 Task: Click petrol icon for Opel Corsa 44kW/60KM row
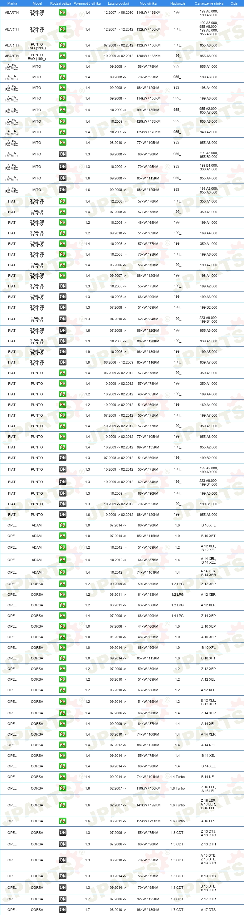(x=62, y=627)
